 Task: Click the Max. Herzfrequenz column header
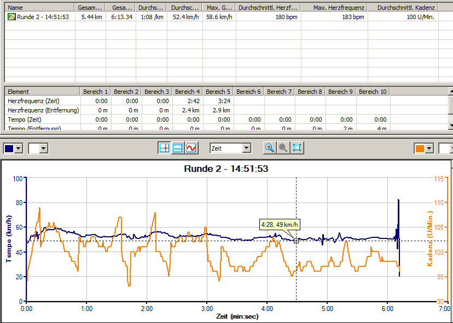coord(334,8)
